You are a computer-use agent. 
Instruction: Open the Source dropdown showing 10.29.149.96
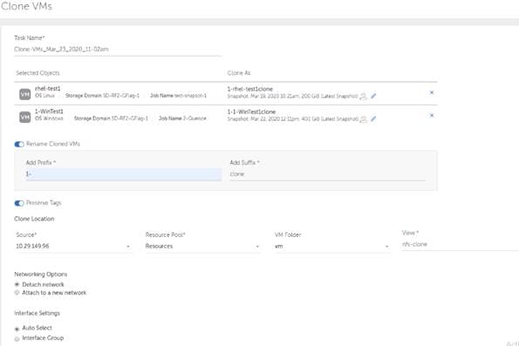73,246
